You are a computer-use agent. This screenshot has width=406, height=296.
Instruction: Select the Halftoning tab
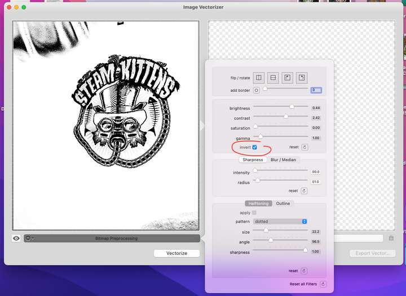(x=258, y=204)
